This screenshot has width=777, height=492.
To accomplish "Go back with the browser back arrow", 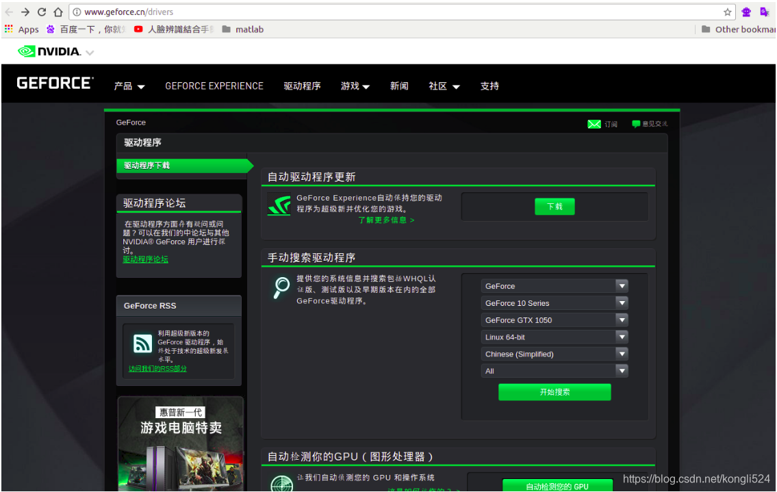I will pos(10,12).
